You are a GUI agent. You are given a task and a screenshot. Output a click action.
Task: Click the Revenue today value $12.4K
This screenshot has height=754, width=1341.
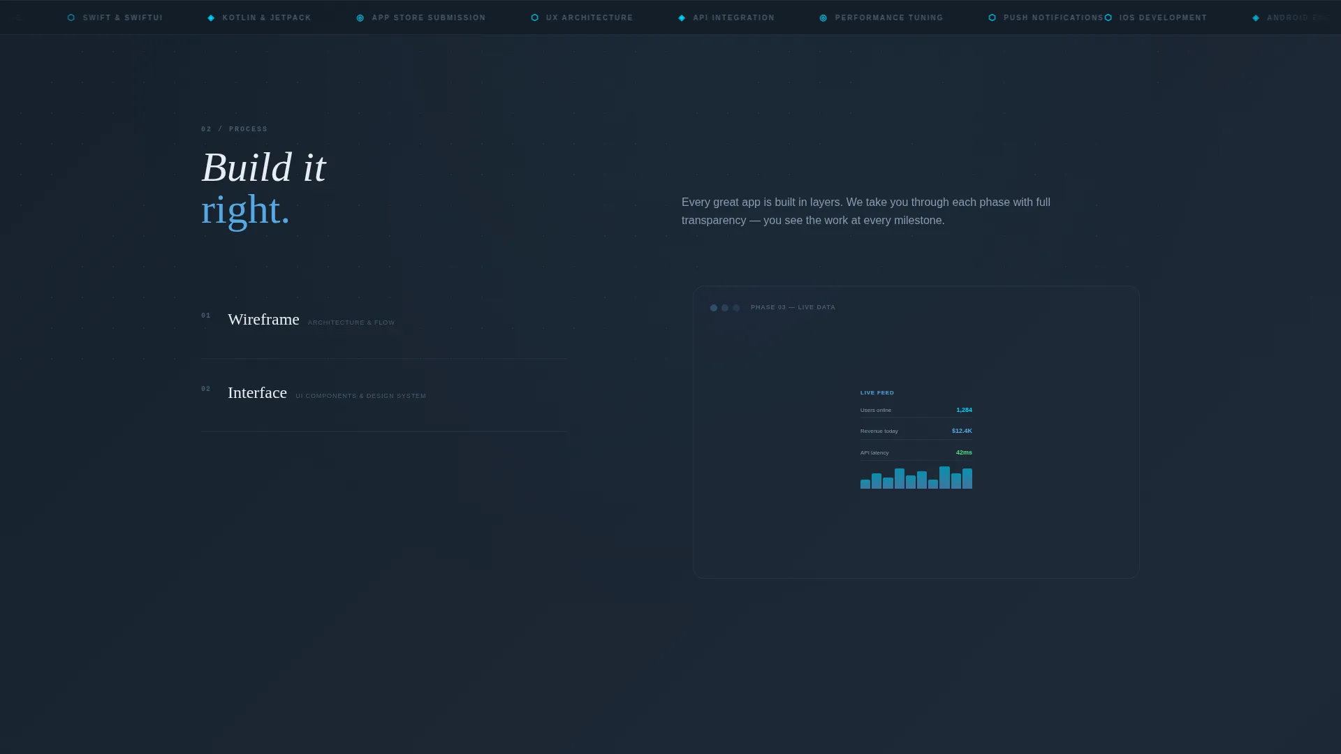click(962, 431)
